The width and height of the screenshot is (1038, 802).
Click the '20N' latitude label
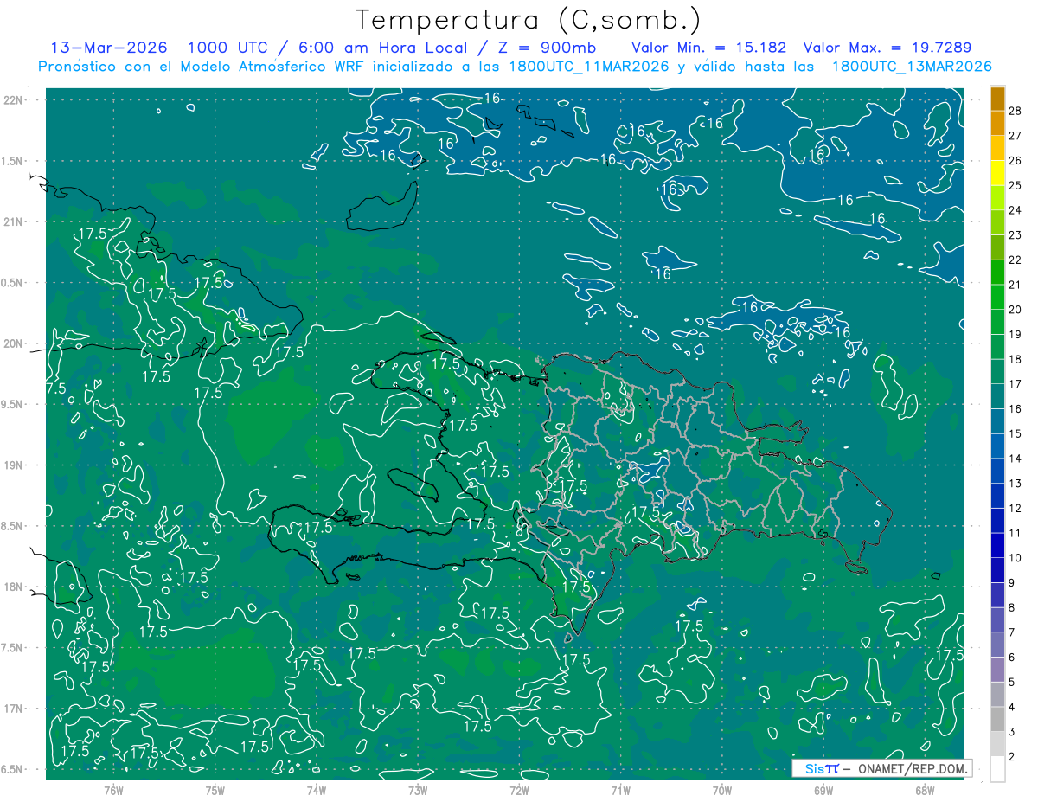pyautogui.click(x=13, y=343)
